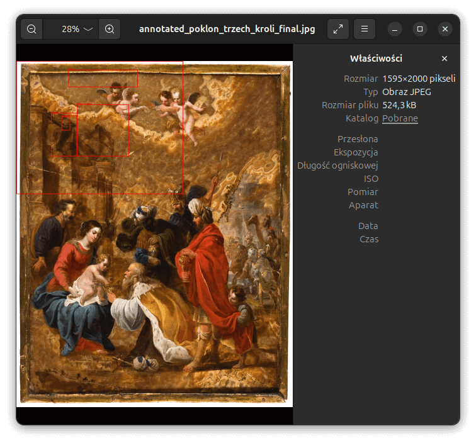Click the 'Pomiar' label
The image size is (476, 443).
tap(363, 192)
